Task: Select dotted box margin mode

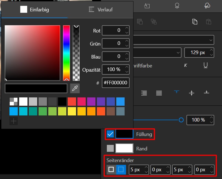Action: click(121, 170)
